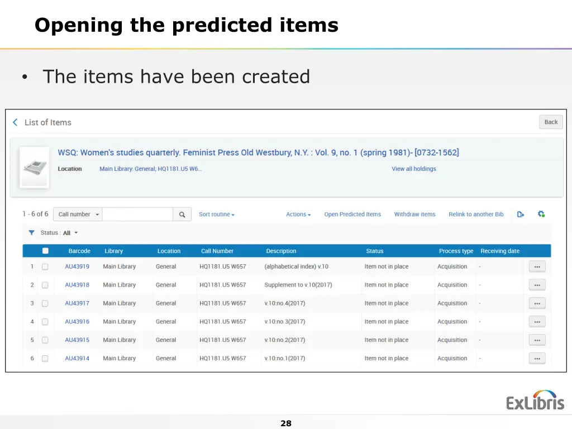Sort by the Description column header
This screenshot has height=429, width=572.
pos(282,251)
